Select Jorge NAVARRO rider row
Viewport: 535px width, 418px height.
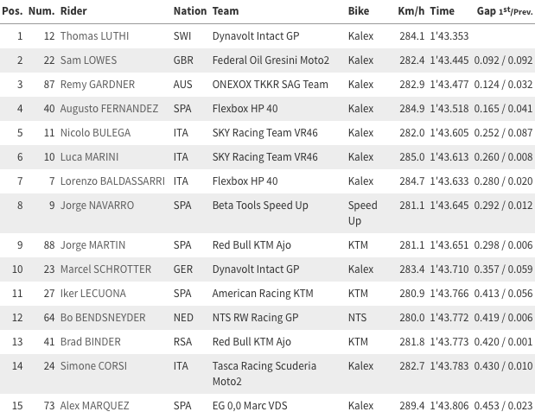point(268,213)
